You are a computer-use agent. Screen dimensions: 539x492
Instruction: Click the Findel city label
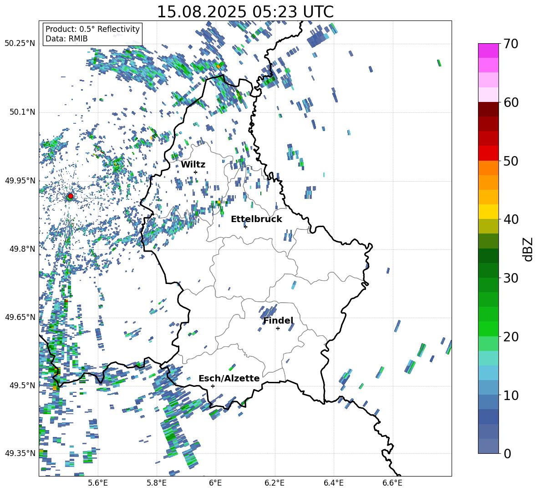tap(278, 320)
